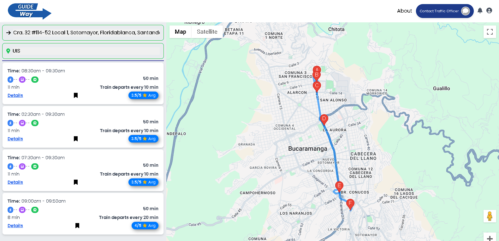Open Details for 09:00am - 09:50am route
Image resolution: width=499 pixels, height=241 pixels.
[15, 226]
